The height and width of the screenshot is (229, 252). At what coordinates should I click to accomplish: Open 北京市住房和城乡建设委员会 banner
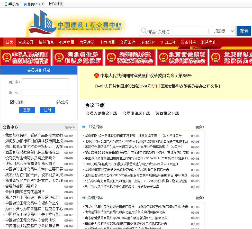(x=182, y=58)
